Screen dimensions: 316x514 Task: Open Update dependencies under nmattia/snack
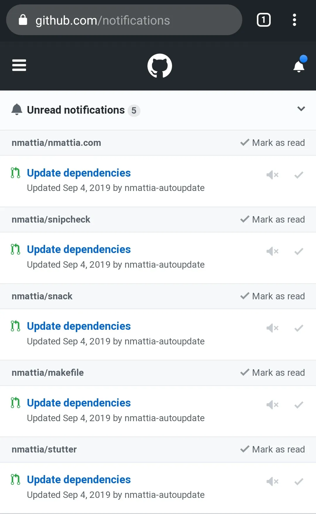tap(79, 326)
